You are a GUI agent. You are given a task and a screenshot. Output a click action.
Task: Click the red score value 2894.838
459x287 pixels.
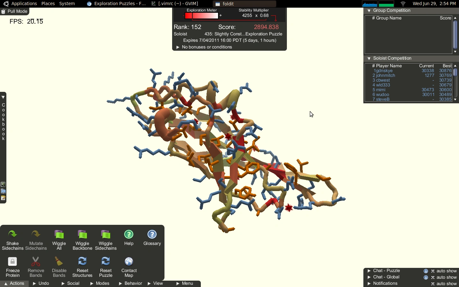266,27
